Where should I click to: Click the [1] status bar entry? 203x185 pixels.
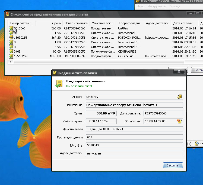click(x=189, y=144)
